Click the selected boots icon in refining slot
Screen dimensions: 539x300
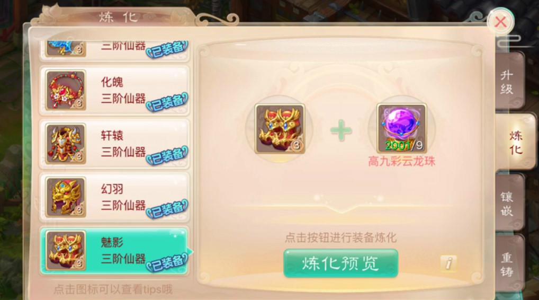coord(280,129)
